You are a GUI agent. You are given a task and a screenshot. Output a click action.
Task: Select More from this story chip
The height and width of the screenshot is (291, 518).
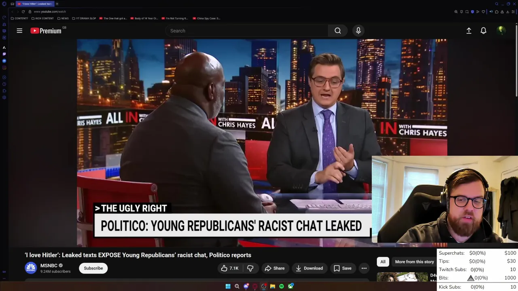pos(414,261)
